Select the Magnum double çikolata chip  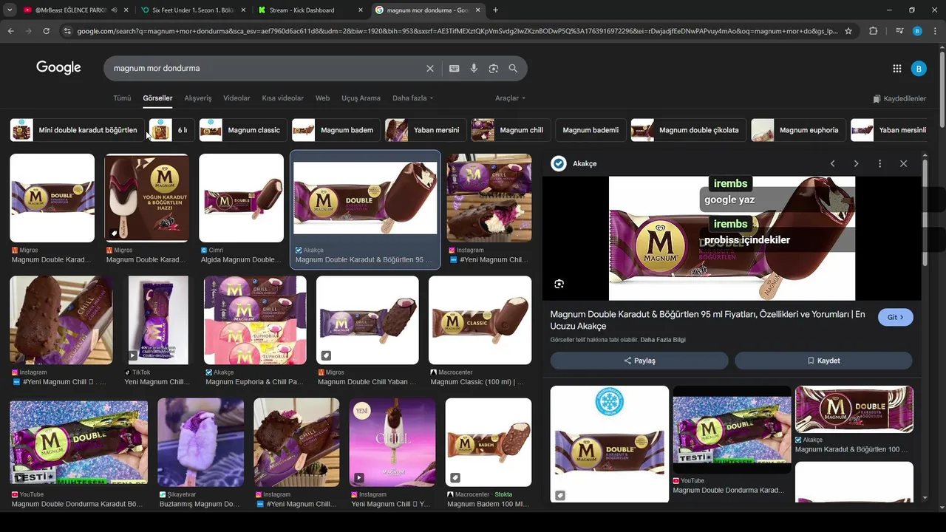(688, 130)
